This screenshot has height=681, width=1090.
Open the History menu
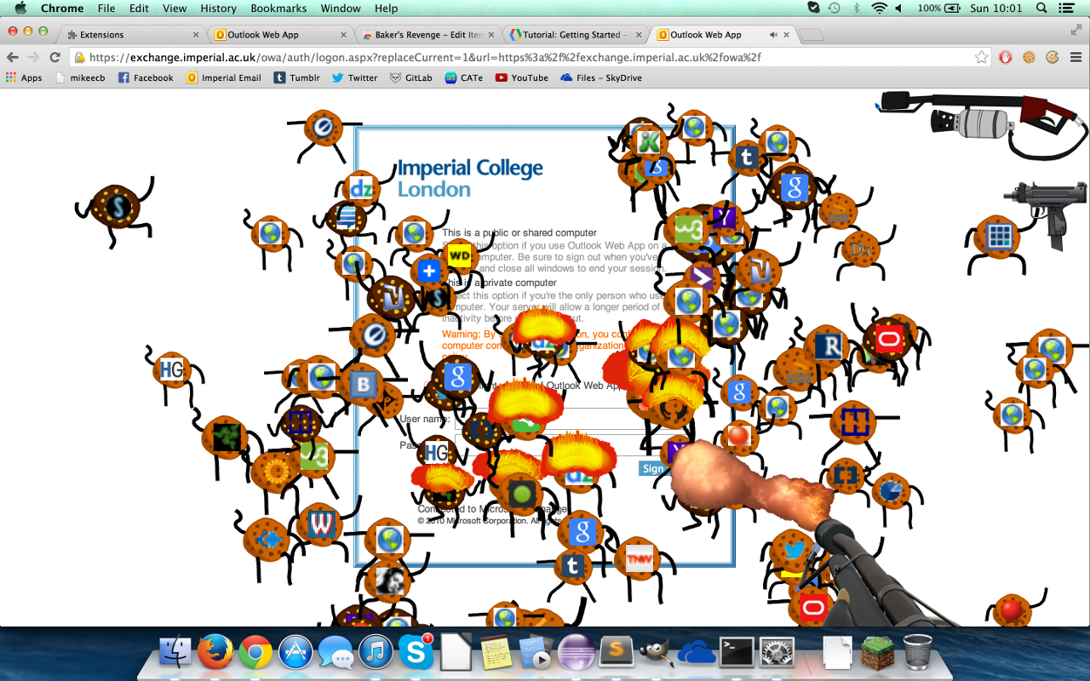pos(219,8)
